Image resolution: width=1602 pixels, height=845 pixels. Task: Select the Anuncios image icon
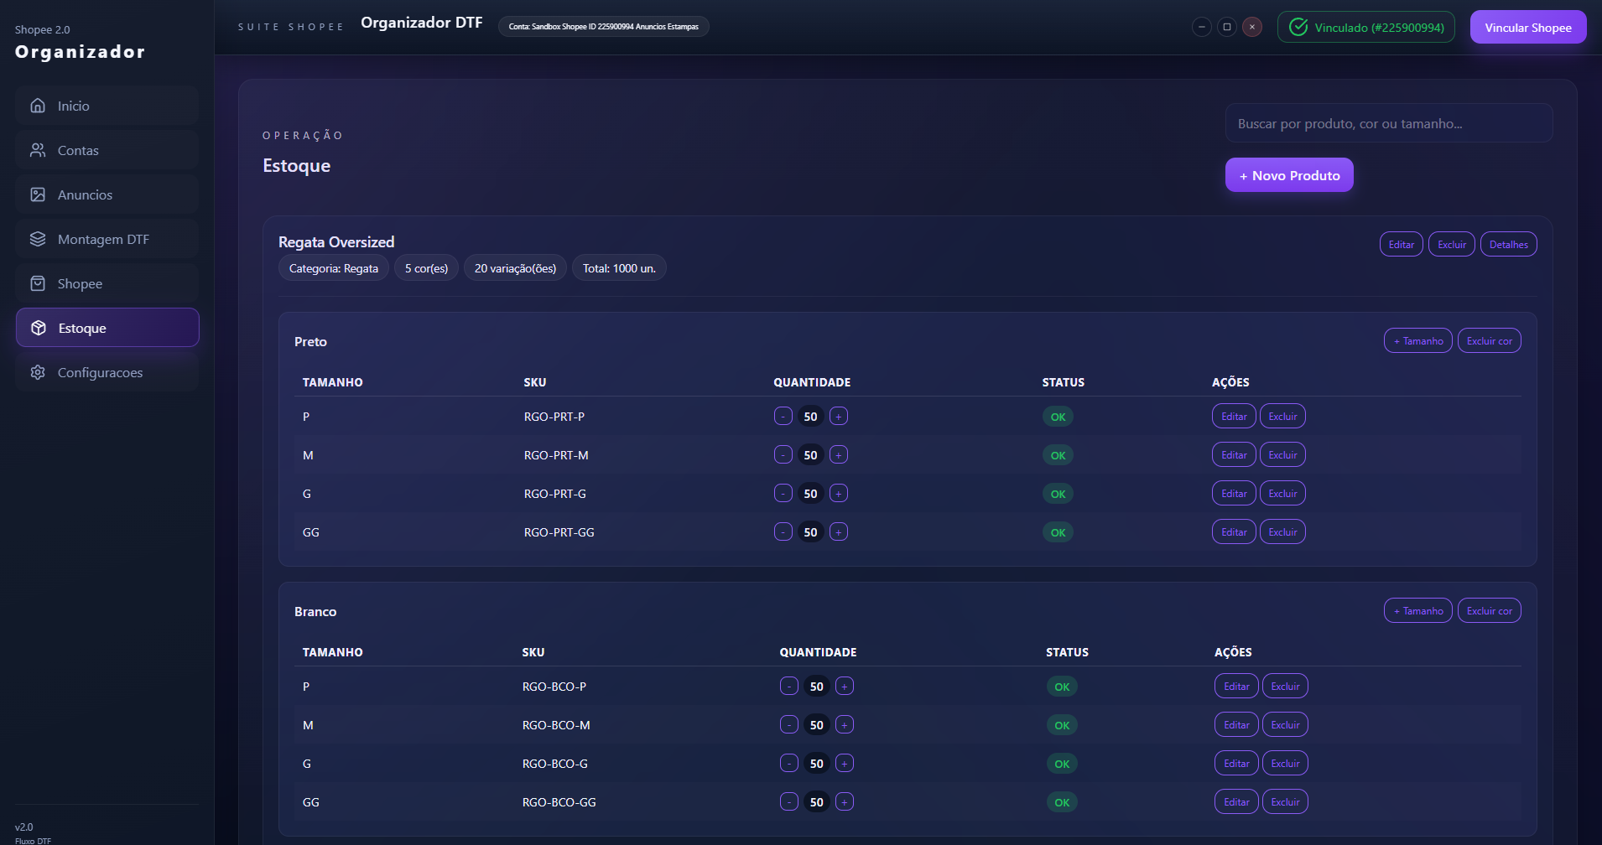(38, 194)
